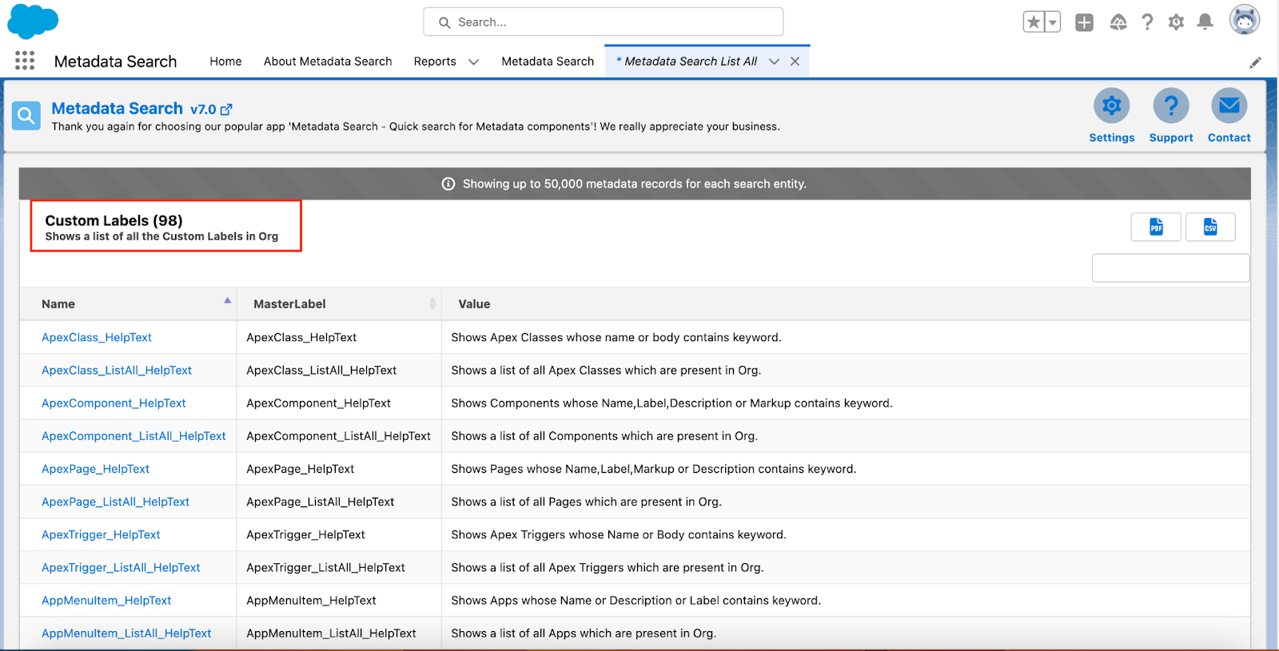
Task: Expand the Metadata Search List All tab chevron
Action: (774, 62)
